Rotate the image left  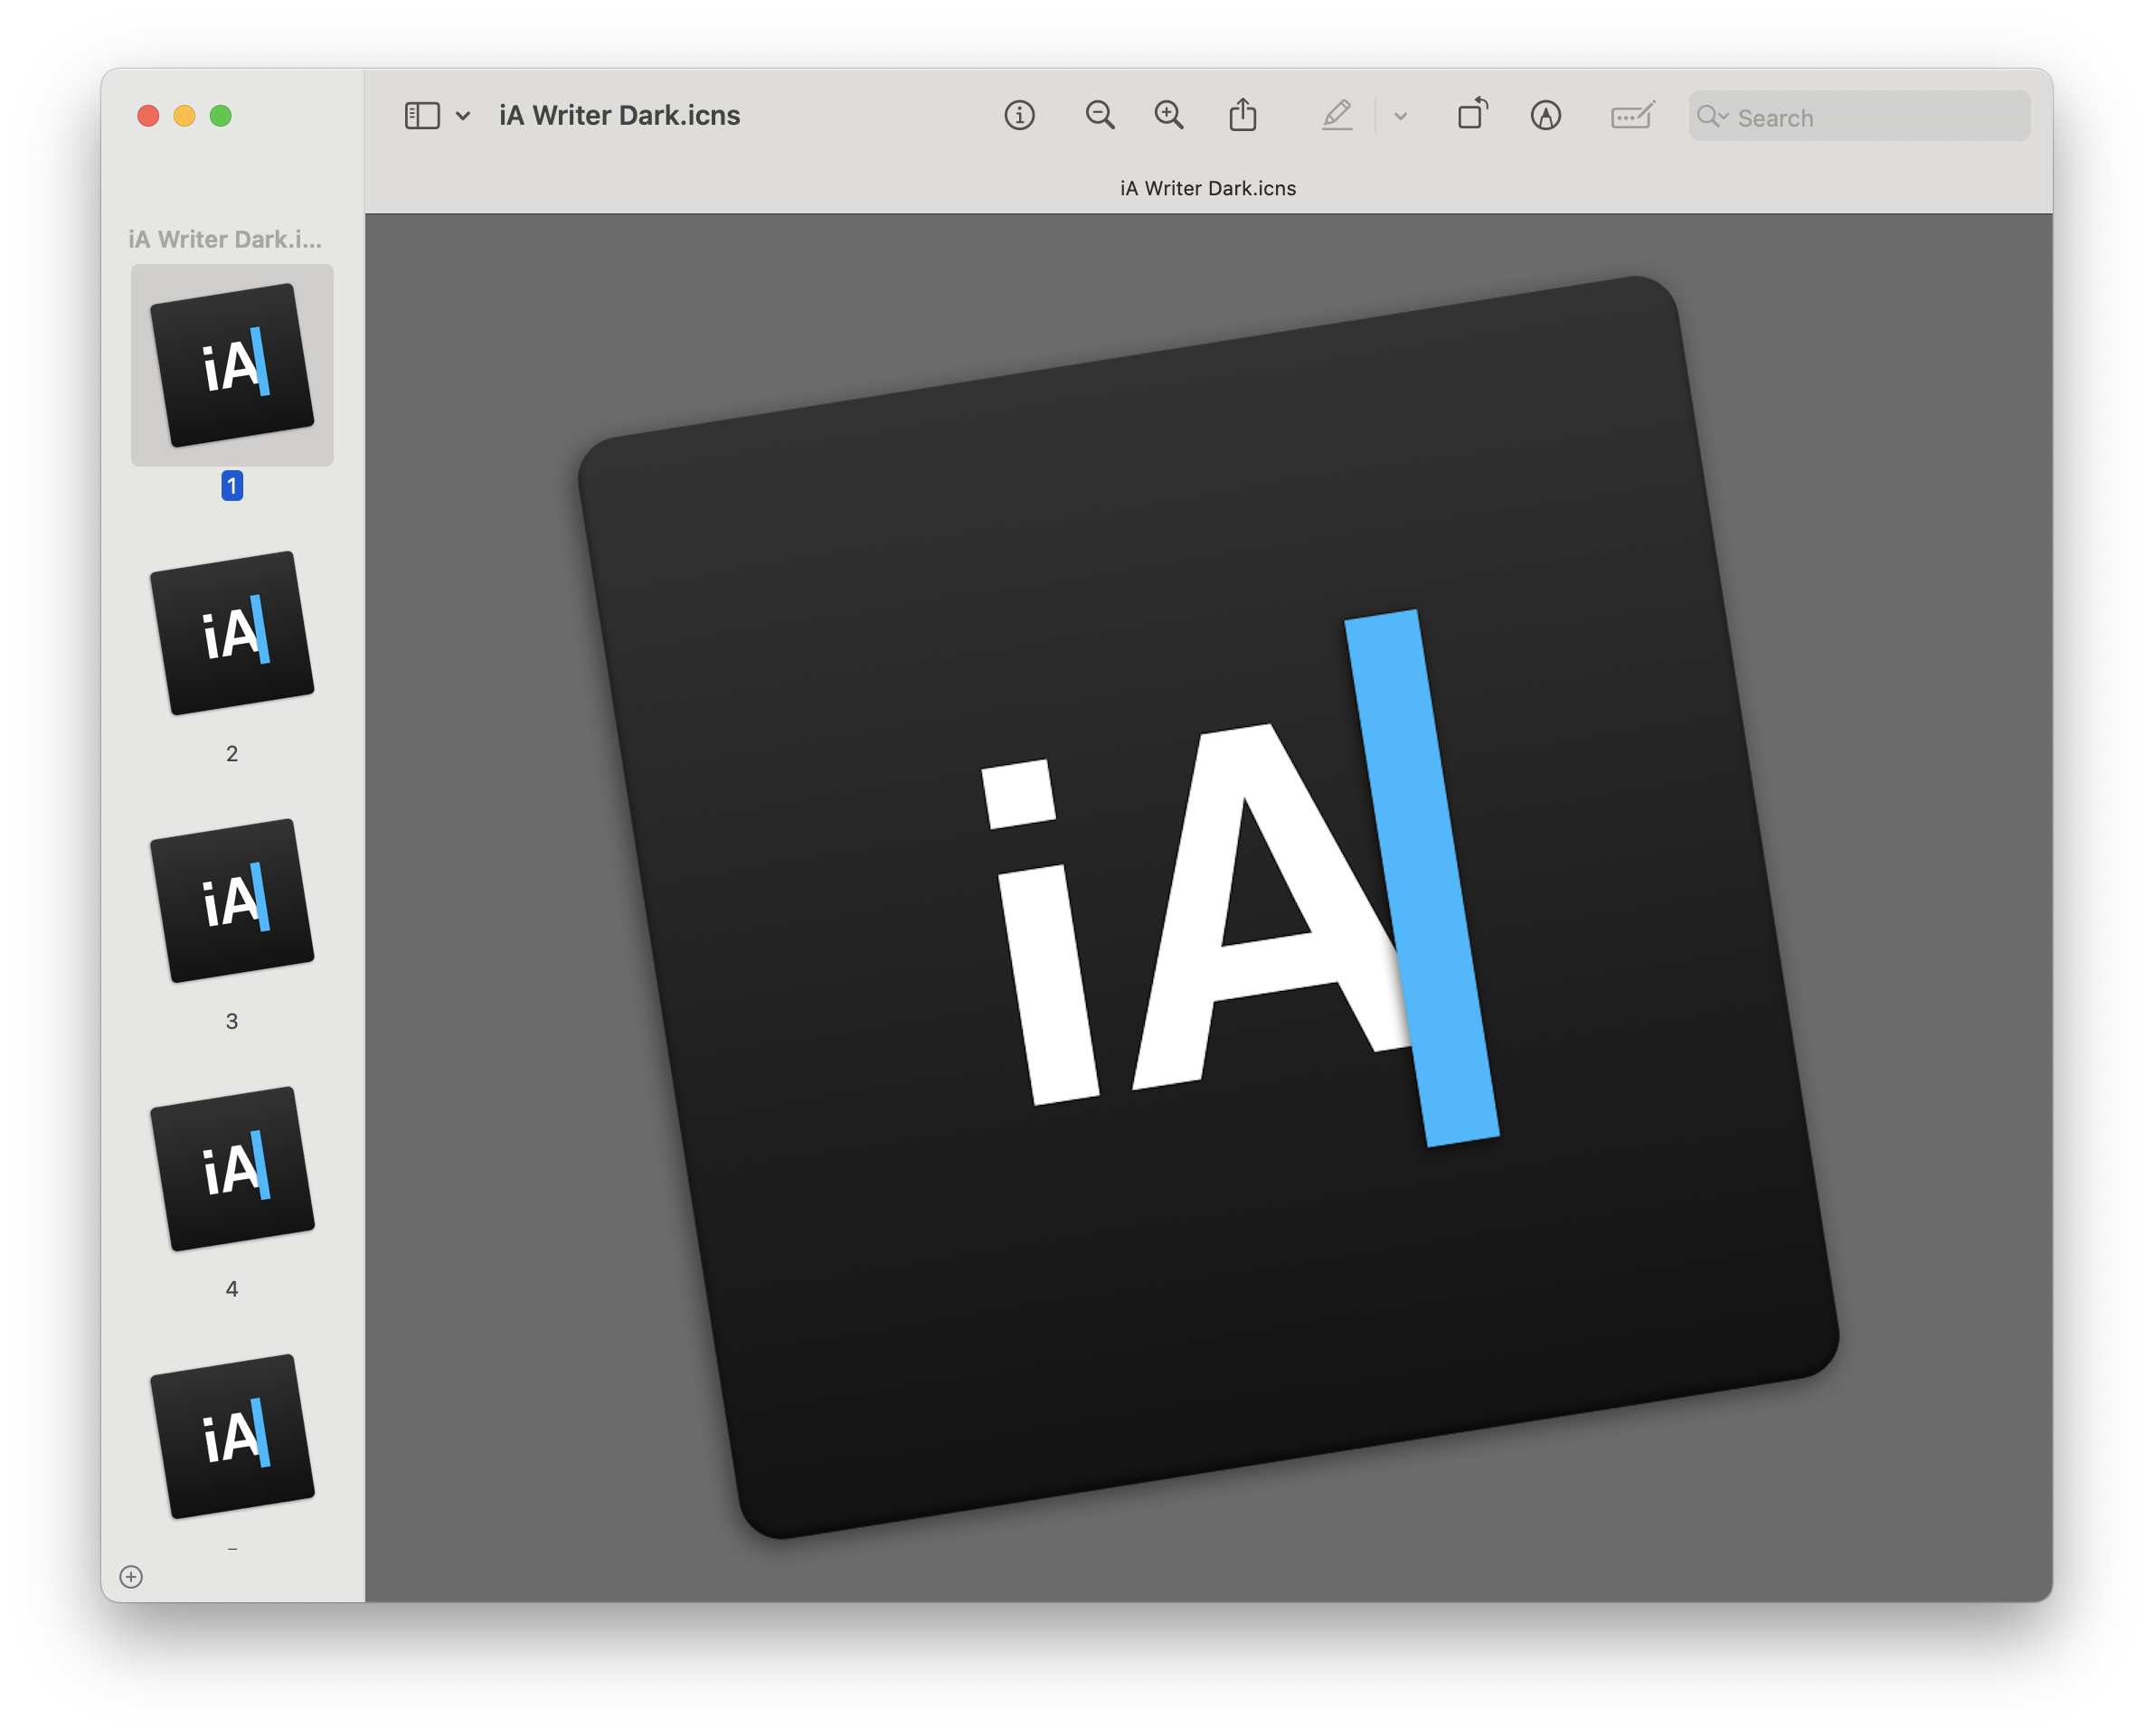coord(1472,114)
